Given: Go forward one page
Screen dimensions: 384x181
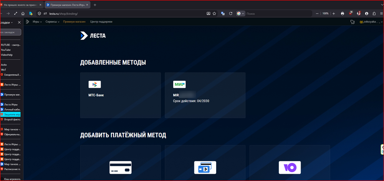Looking at the screenshot, I should point(8,14).
